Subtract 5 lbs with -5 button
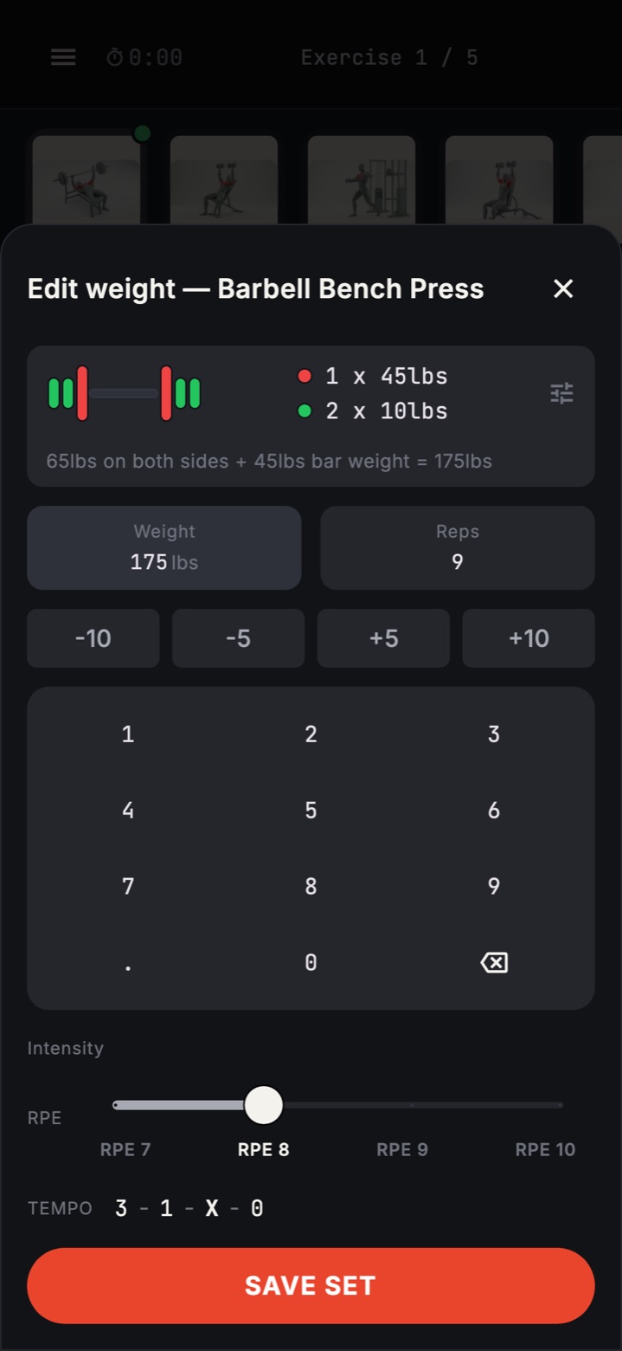This screenshot has width=622, height=1351. point(239,638)
